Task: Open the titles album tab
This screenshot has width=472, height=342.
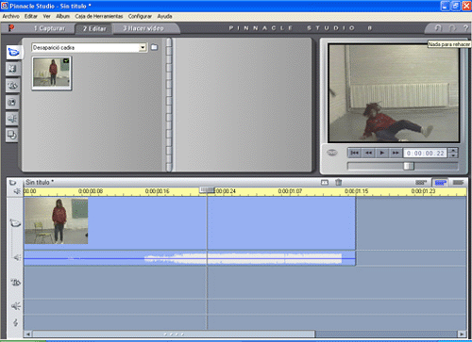Action: point(12,86)
